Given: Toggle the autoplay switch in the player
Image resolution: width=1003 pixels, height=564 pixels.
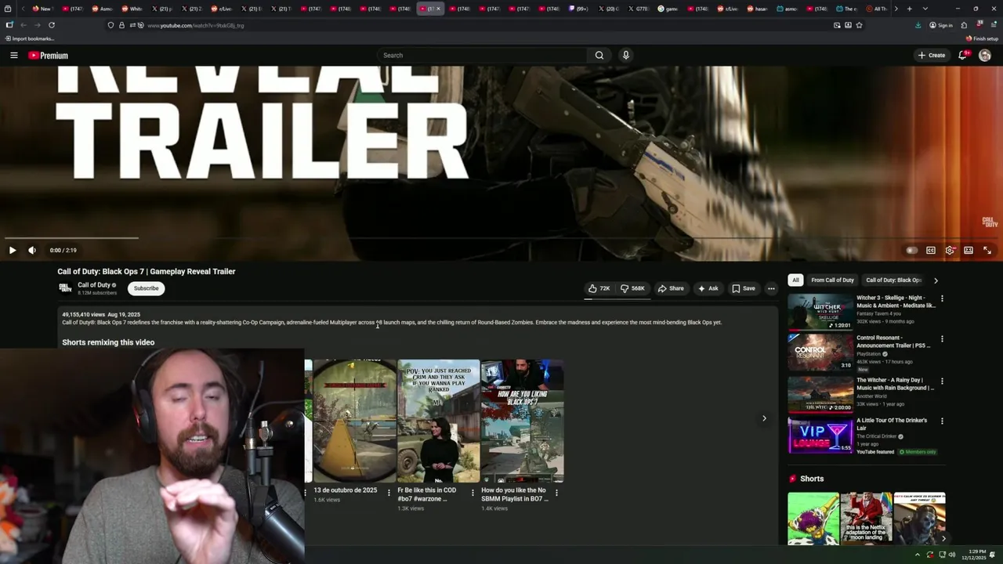Looking at the screenshot, I should point(911,250).
